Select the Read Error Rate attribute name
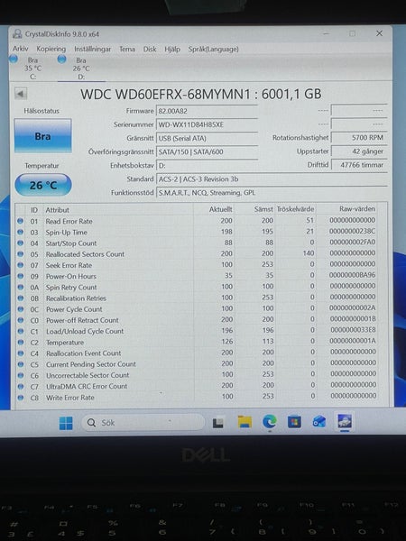 point(69,221)
